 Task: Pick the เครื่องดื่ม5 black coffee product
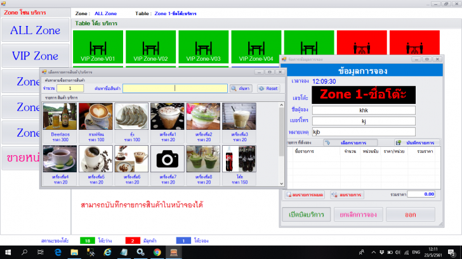point(96,159)
